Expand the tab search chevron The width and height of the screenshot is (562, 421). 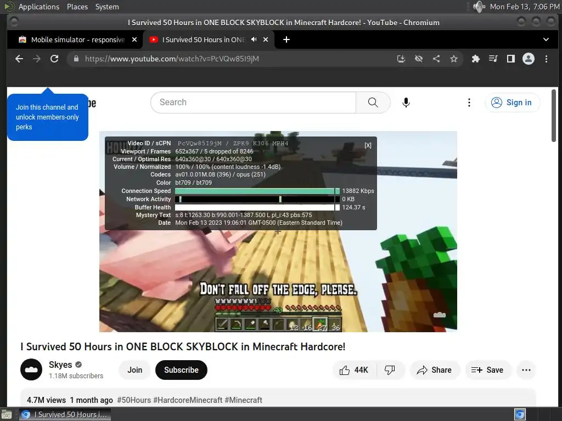coord(546,39)
